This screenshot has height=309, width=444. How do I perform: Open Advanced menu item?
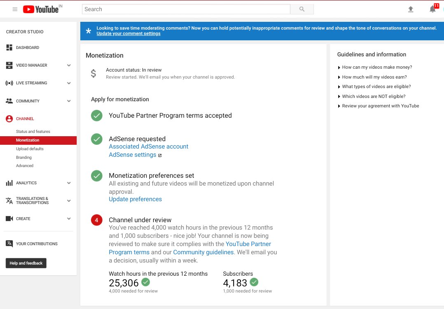[x=25, y=166]
